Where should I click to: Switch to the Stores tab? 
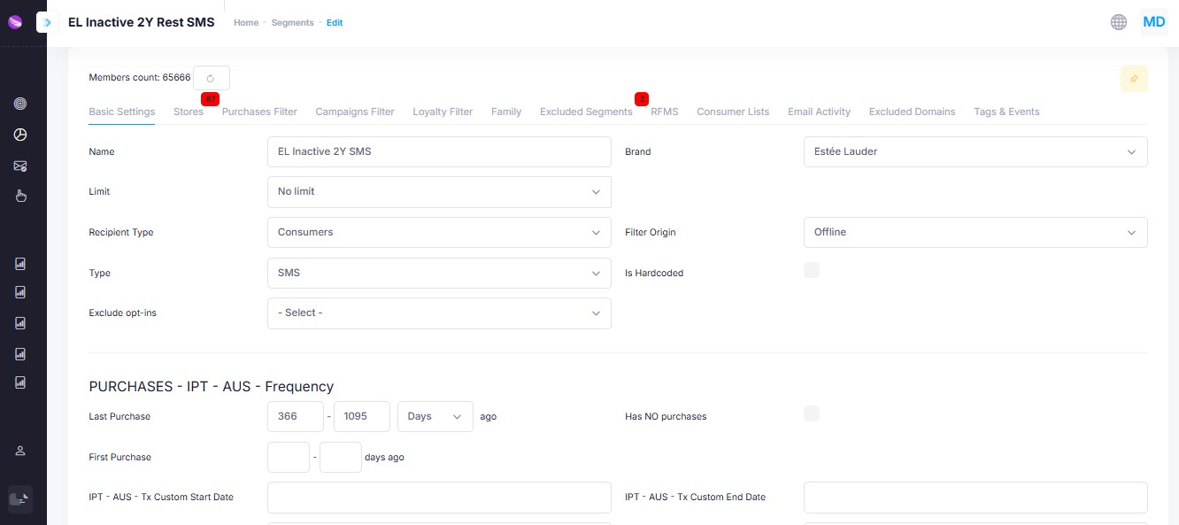[189, 112]
